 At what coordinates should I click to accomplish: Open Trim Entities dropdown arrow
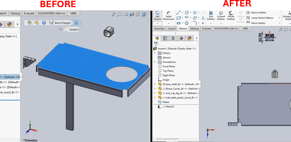(211, 23)
